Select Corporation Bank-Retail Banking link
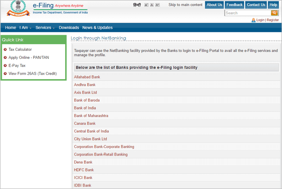282x189 pixels. point(101,154)
